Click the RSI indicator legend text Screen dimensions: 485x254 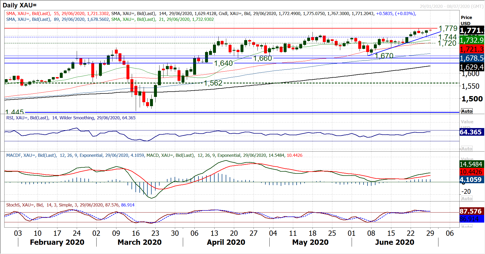pos(71,118)
